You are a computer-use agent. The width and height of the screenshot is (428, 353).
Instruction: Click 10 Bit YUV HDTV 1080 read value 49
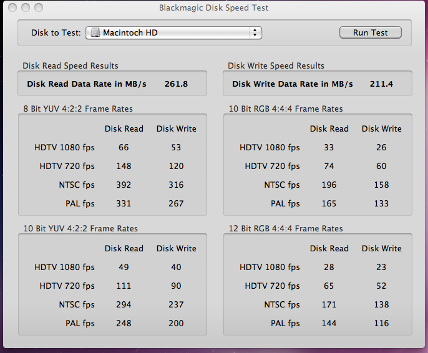[x=124, y=267]
